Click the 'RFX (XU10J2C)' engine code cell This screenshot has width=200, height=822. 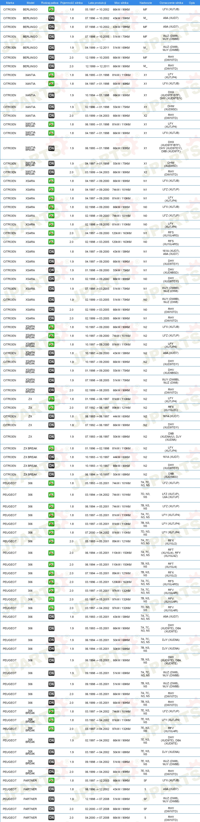[171, 408]
